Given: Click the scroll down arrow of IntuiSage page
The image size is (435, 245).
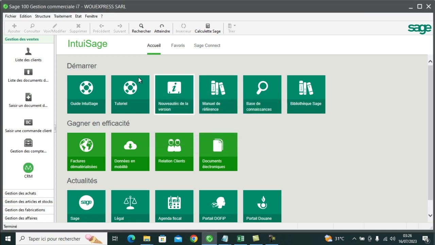Looking at the screenshot, I should pyautogui.click(x=430, y=215).
